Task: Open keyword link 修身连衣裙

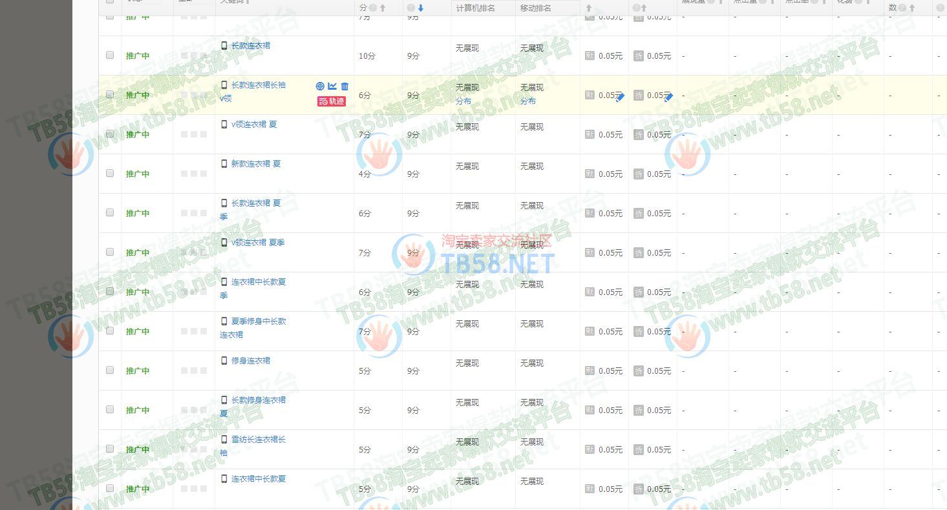Action: click(251, 361)
